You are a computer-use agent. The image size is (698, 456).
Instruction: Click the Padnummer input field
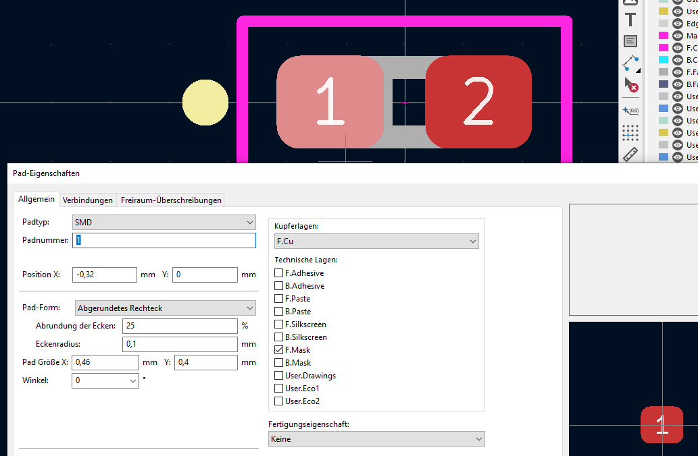tap(164, 240)
